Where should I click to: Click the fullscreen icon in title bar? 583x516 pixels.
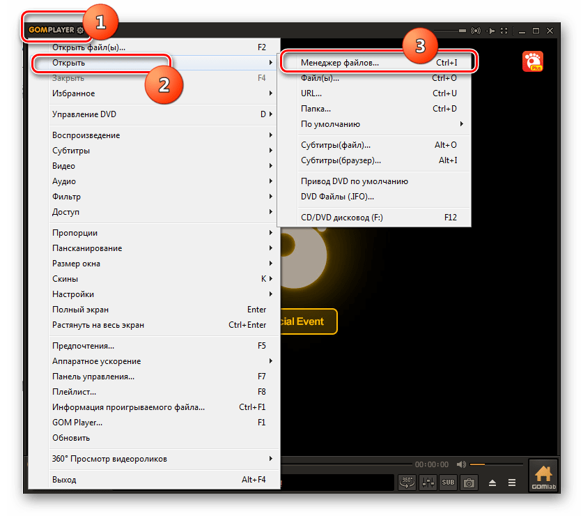click(504, 31)
